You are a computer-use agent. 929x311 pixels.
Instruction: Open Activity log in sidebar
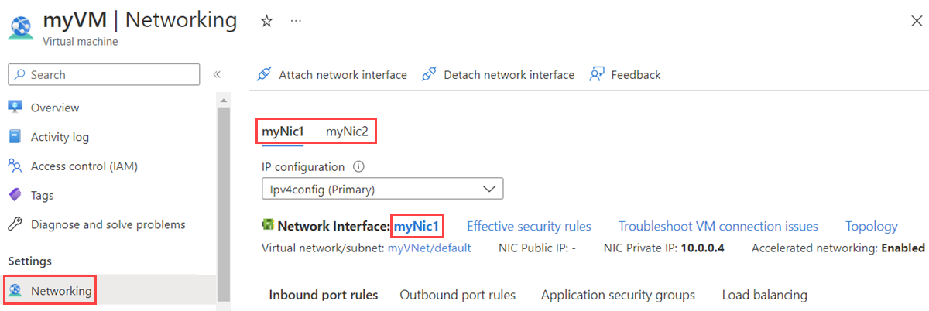click(x=60, y=137)
